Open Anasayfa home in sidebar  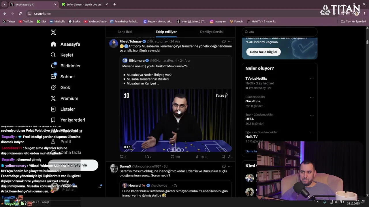click(x=65, y=44)
